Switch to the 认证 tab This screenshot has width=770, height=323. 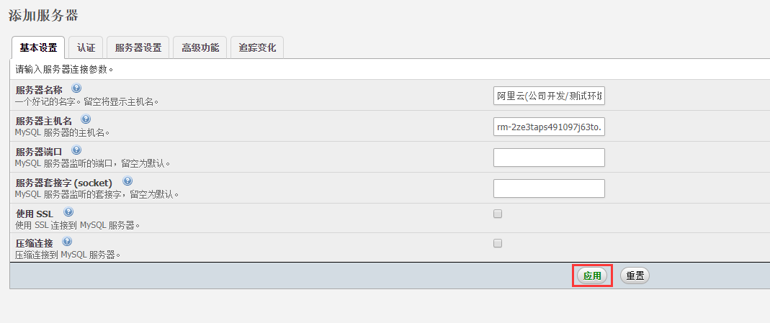[86, 47]
